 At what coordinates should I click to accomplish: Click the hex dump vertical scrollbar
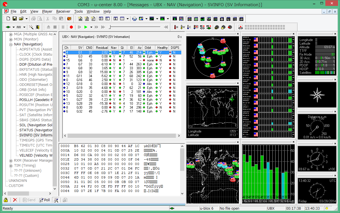(182, 170)
